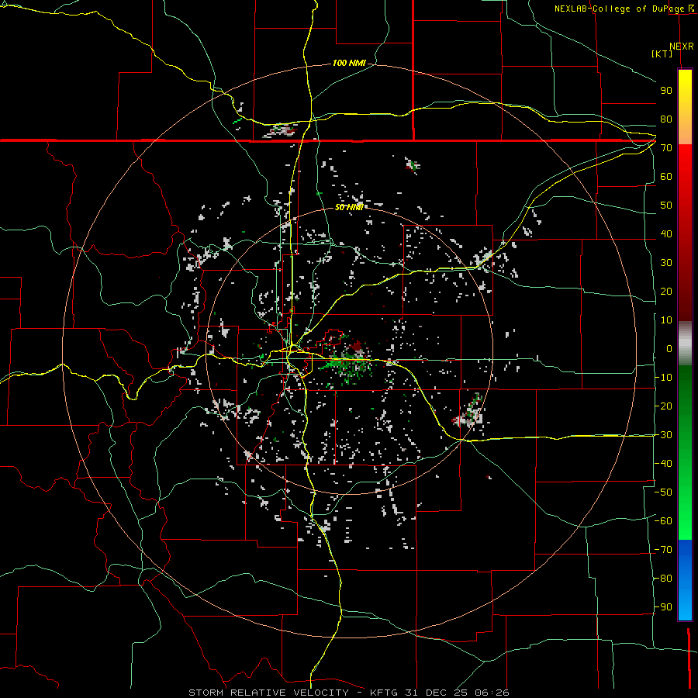The image size is (698, 698).
Task: Click the positive 60 knot scale label
Action: (x=666, y=176)
